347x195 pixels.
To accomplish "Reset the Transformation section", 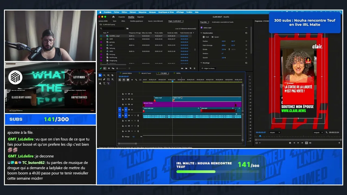I will (246, 33).
